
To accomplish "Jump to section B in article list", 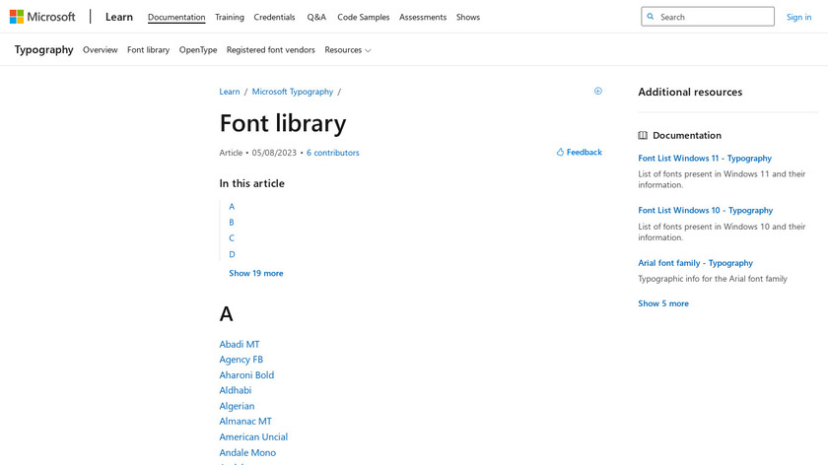I will click(232, 223).
